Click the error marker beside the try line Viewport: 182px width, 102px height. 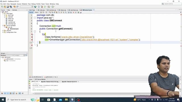coord(32,34)
